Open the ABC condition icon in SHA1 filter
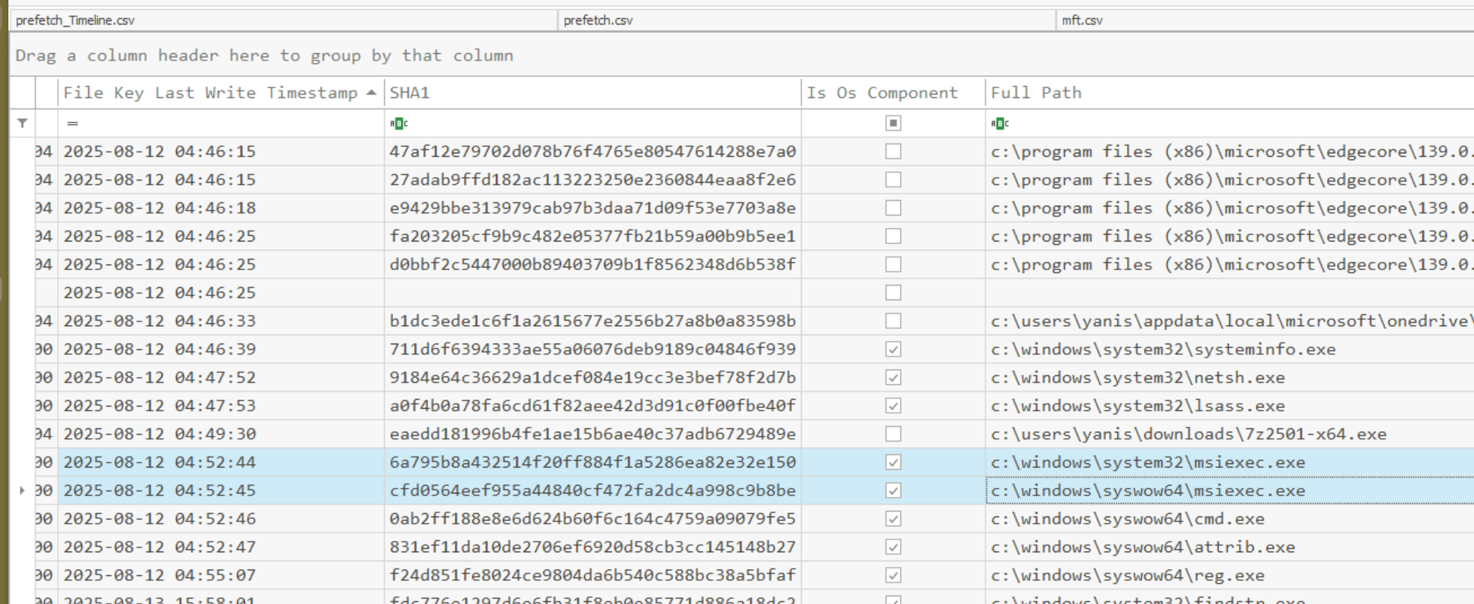 tap(399, 123)
